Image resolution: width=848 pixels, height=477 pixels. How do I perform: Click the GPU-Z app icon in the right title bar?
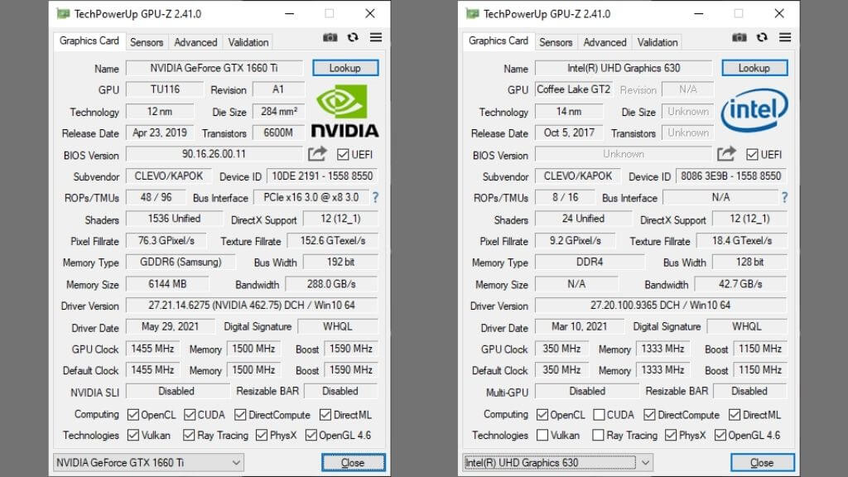(x=472, y=13)
